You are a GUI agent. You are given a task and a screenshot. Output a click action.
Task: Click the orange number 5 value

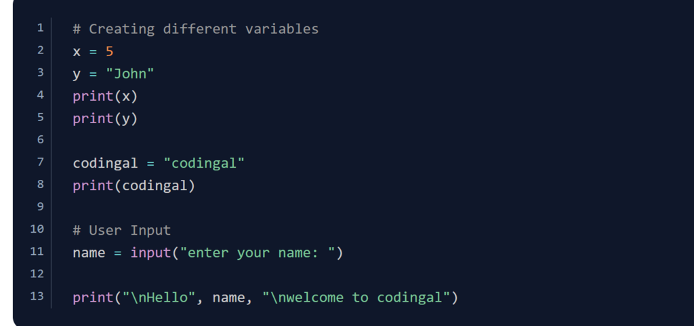(x=109, y=51)
